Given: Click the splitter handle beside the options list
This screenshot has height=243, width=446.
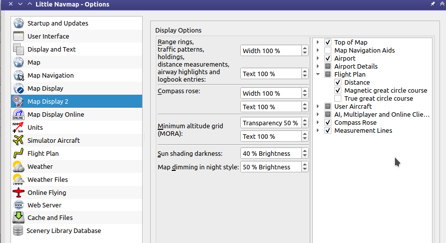Looking at the screenshot, I should coord(145,137).
